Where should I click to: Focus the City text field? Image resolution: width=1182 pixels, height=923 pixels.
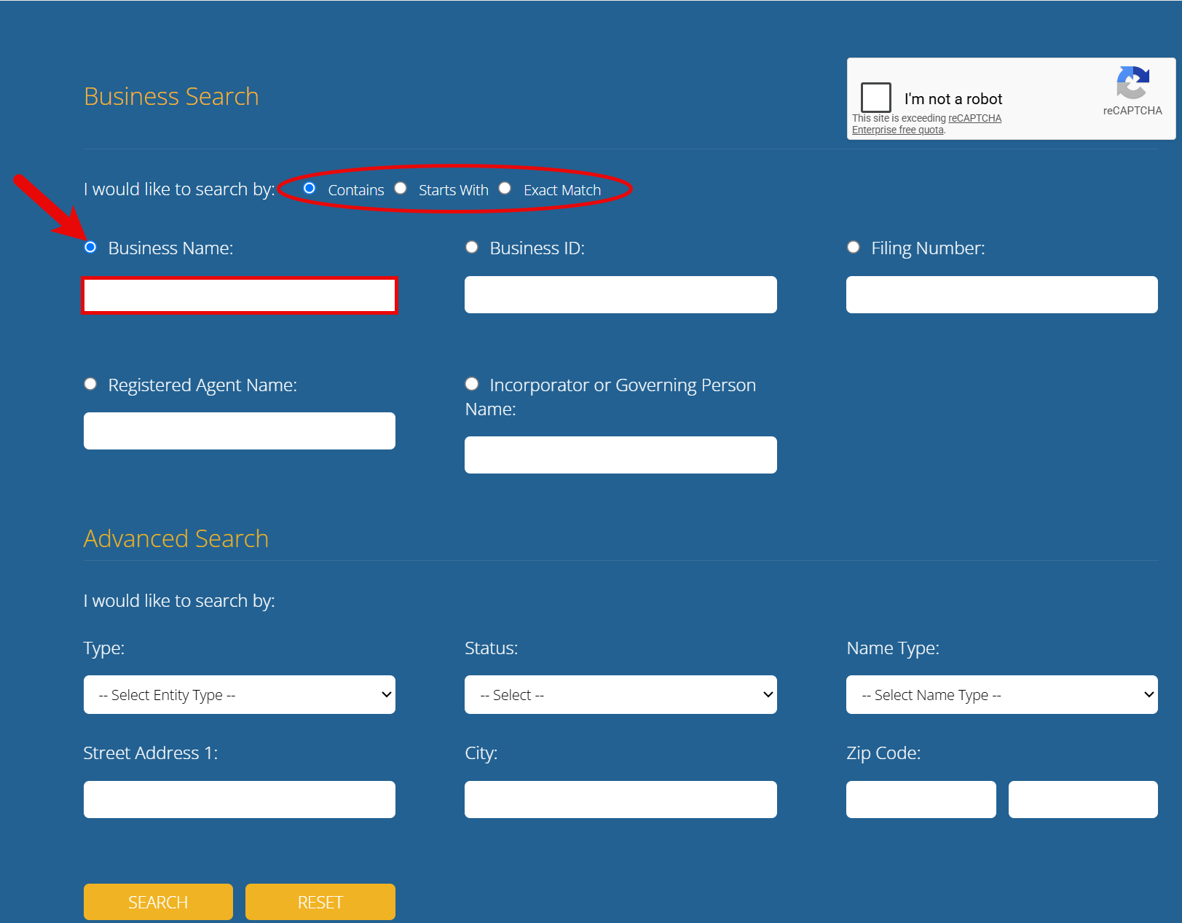tap(620, 799)
